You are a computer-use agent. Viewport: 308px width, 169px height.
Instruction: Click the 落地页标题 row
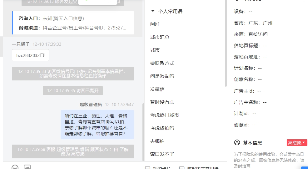(x=250, y=46)
